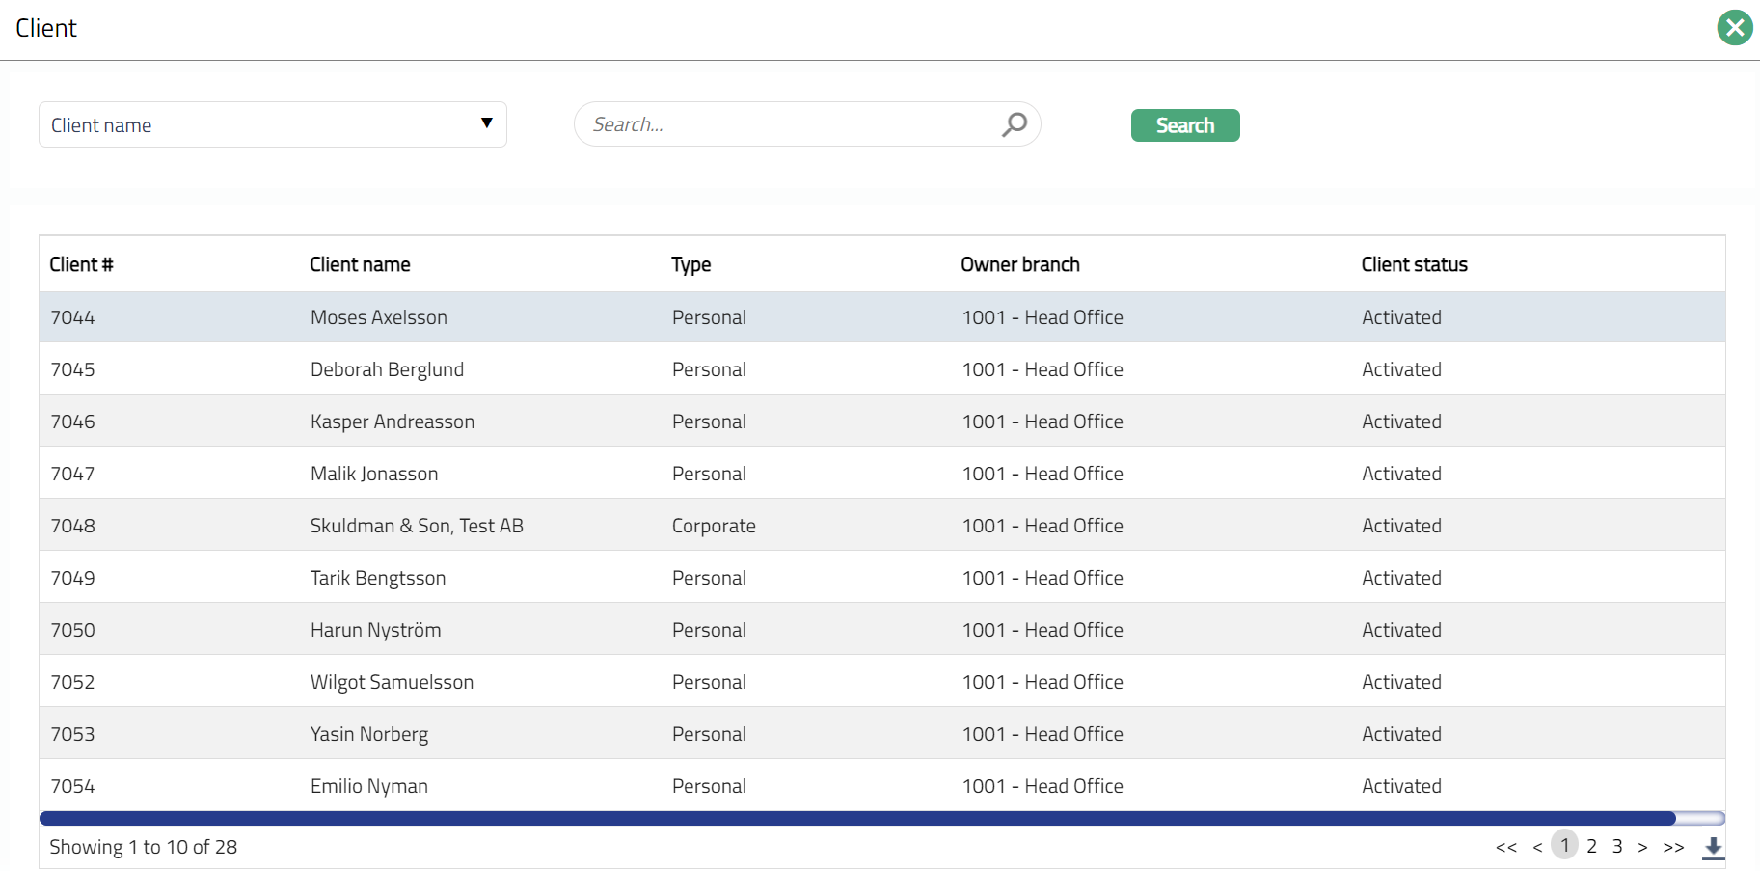Open the Client name filter dropdown
This screenshot has height=871, width=1760.
pos(272,124)
